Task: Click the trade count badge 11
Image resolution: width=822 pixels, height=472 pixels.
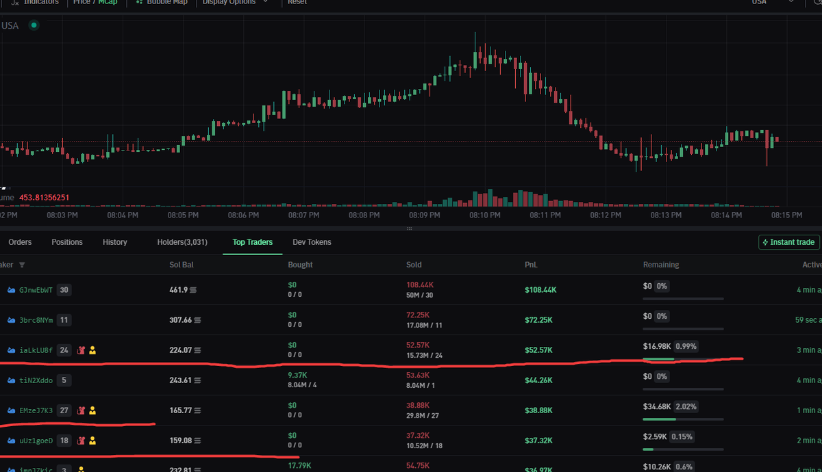Action: coord(64,320)
